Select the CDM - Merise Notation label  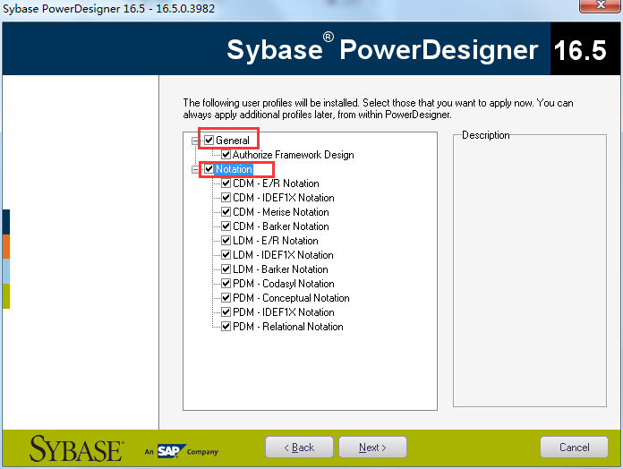[x=281, y=212]
